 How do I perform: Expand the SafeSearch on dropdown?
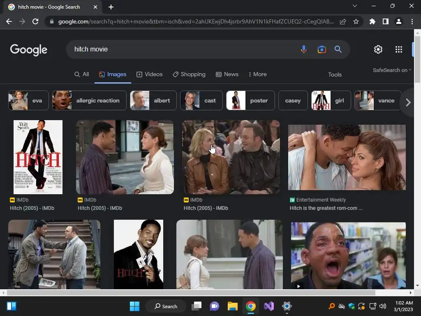(x=392, y=70)
